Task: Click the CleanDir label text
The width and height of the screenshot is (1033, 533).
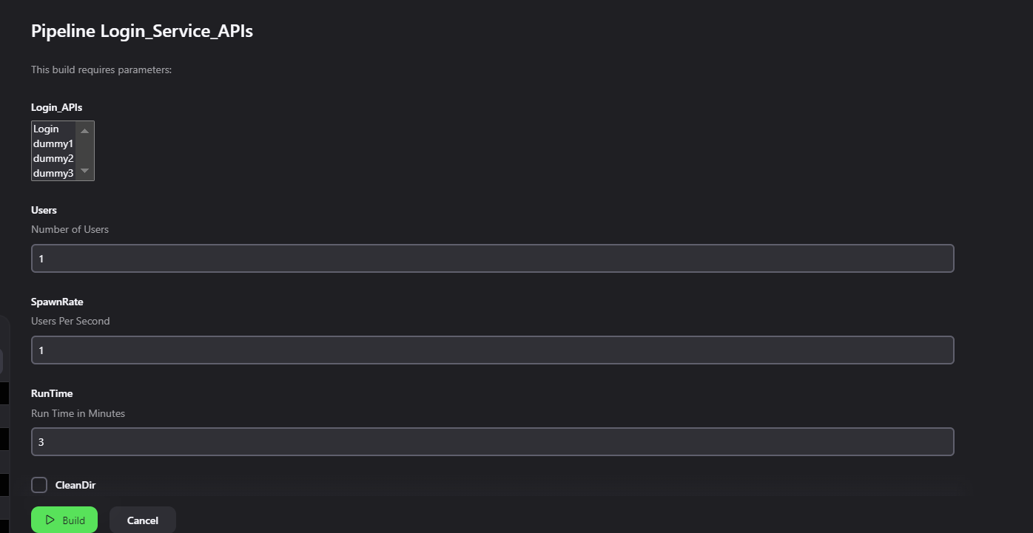Action: (x=75, y=485)
